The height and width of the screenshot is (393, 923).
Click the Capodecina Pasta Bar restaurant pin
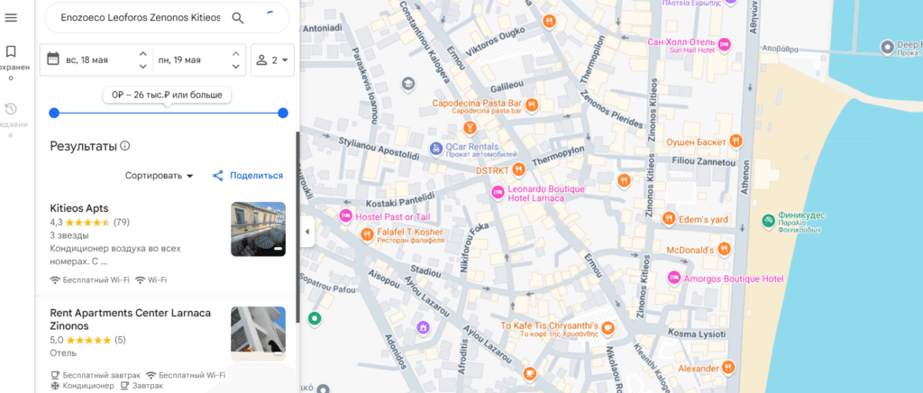[532, 105]
